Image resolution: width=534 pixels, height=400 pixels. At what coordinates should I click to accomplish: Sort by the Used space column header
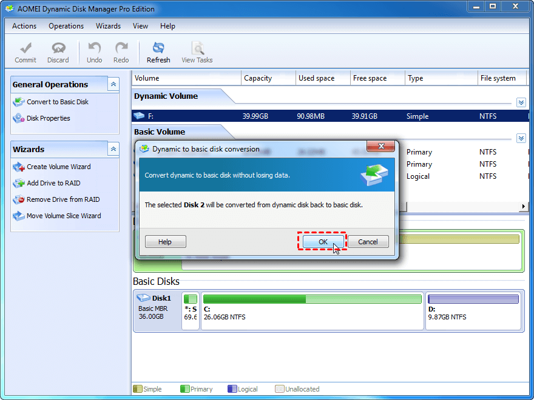coord(323,78)
